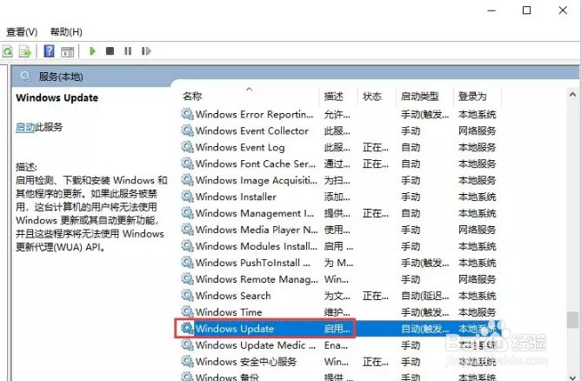Viewport: 581px width, 381px height.
Task: Click the scrollbar up arrow in services list
Action: click(572, 95)
